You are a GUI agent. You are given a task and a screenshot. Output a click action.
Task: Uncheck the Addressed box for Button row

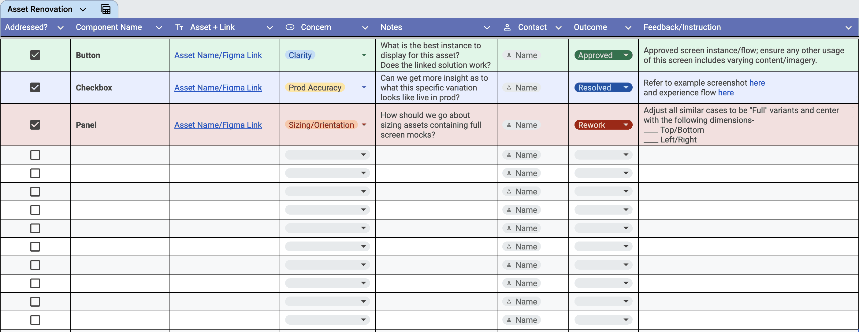point(35,55)
